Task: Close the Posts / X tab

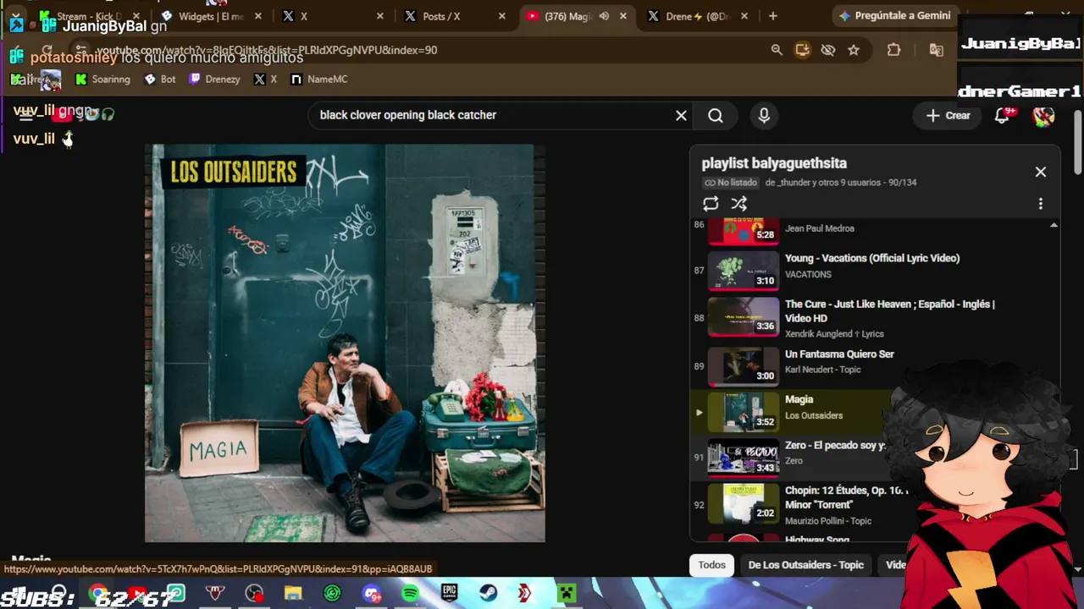Action: [501, 16]
